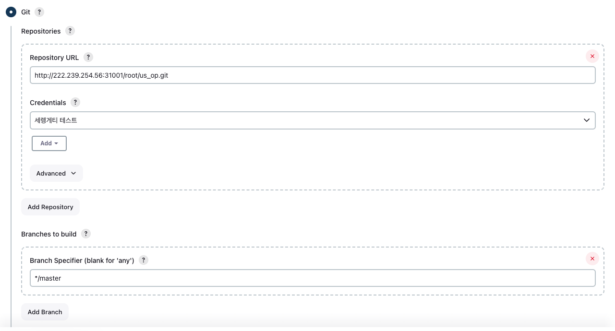This screenshot has height=331, width=615.
Task: Open the Repository URL help icon
Action: [88, 57]
